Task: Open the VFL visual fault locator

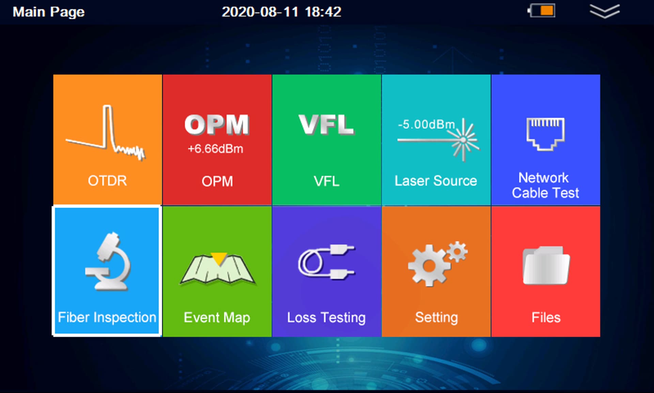Action: [x=327, y=140]
